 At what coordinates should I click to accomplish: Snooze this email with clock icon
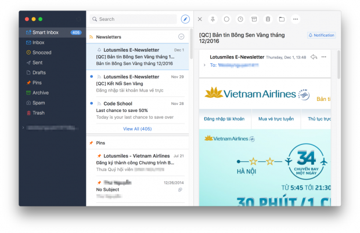[240, 19]
